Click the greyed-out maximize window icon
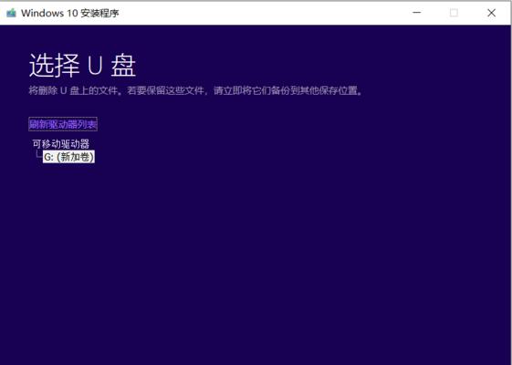This screenshot has height=365, width=512. pos(454,13)
